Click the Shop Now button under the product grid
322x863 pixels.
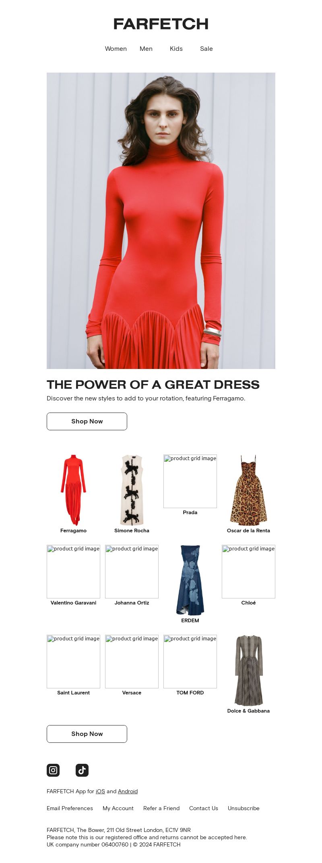[87, 734]
